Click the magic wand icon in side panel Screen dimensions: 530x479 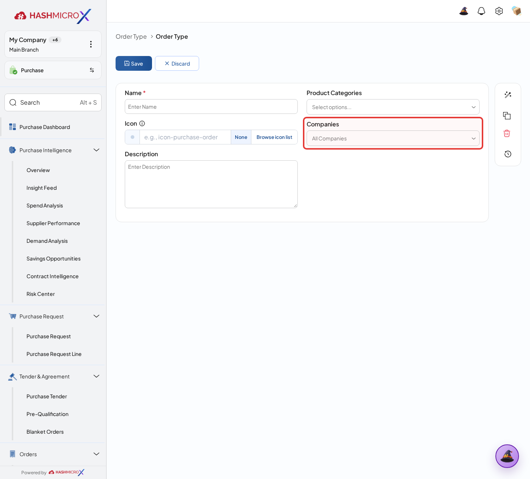(508, 95)
